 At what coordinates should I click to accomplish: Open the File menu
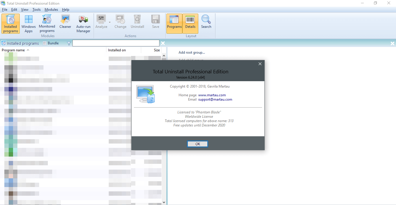click(5, 10)
